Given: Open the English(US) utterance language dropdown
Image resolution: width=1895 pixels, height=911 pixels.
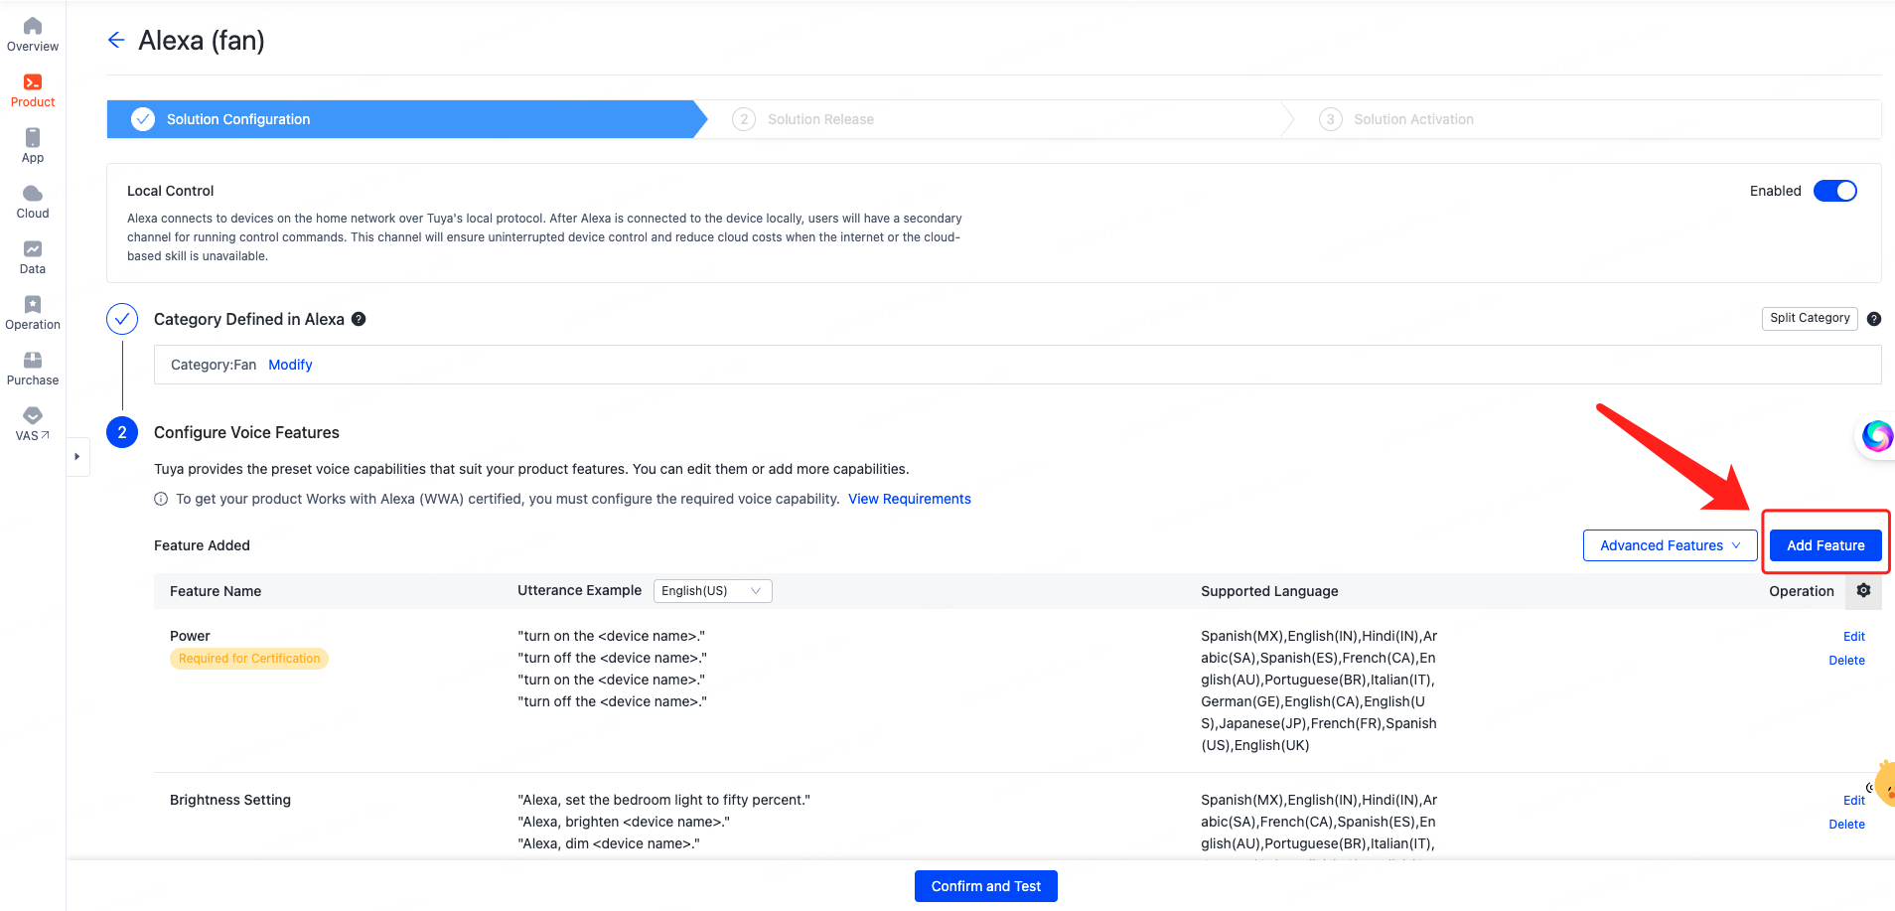Looking at the screenshot, I should click(x=712, y=591).
